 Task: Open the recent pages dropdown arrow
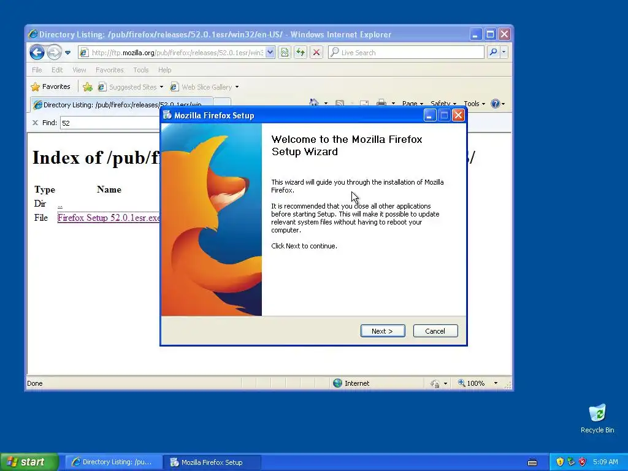coord(67,53)
